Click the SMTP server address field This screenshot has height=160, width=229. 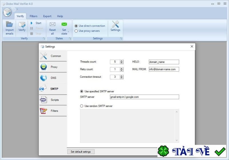coord(145,97)
